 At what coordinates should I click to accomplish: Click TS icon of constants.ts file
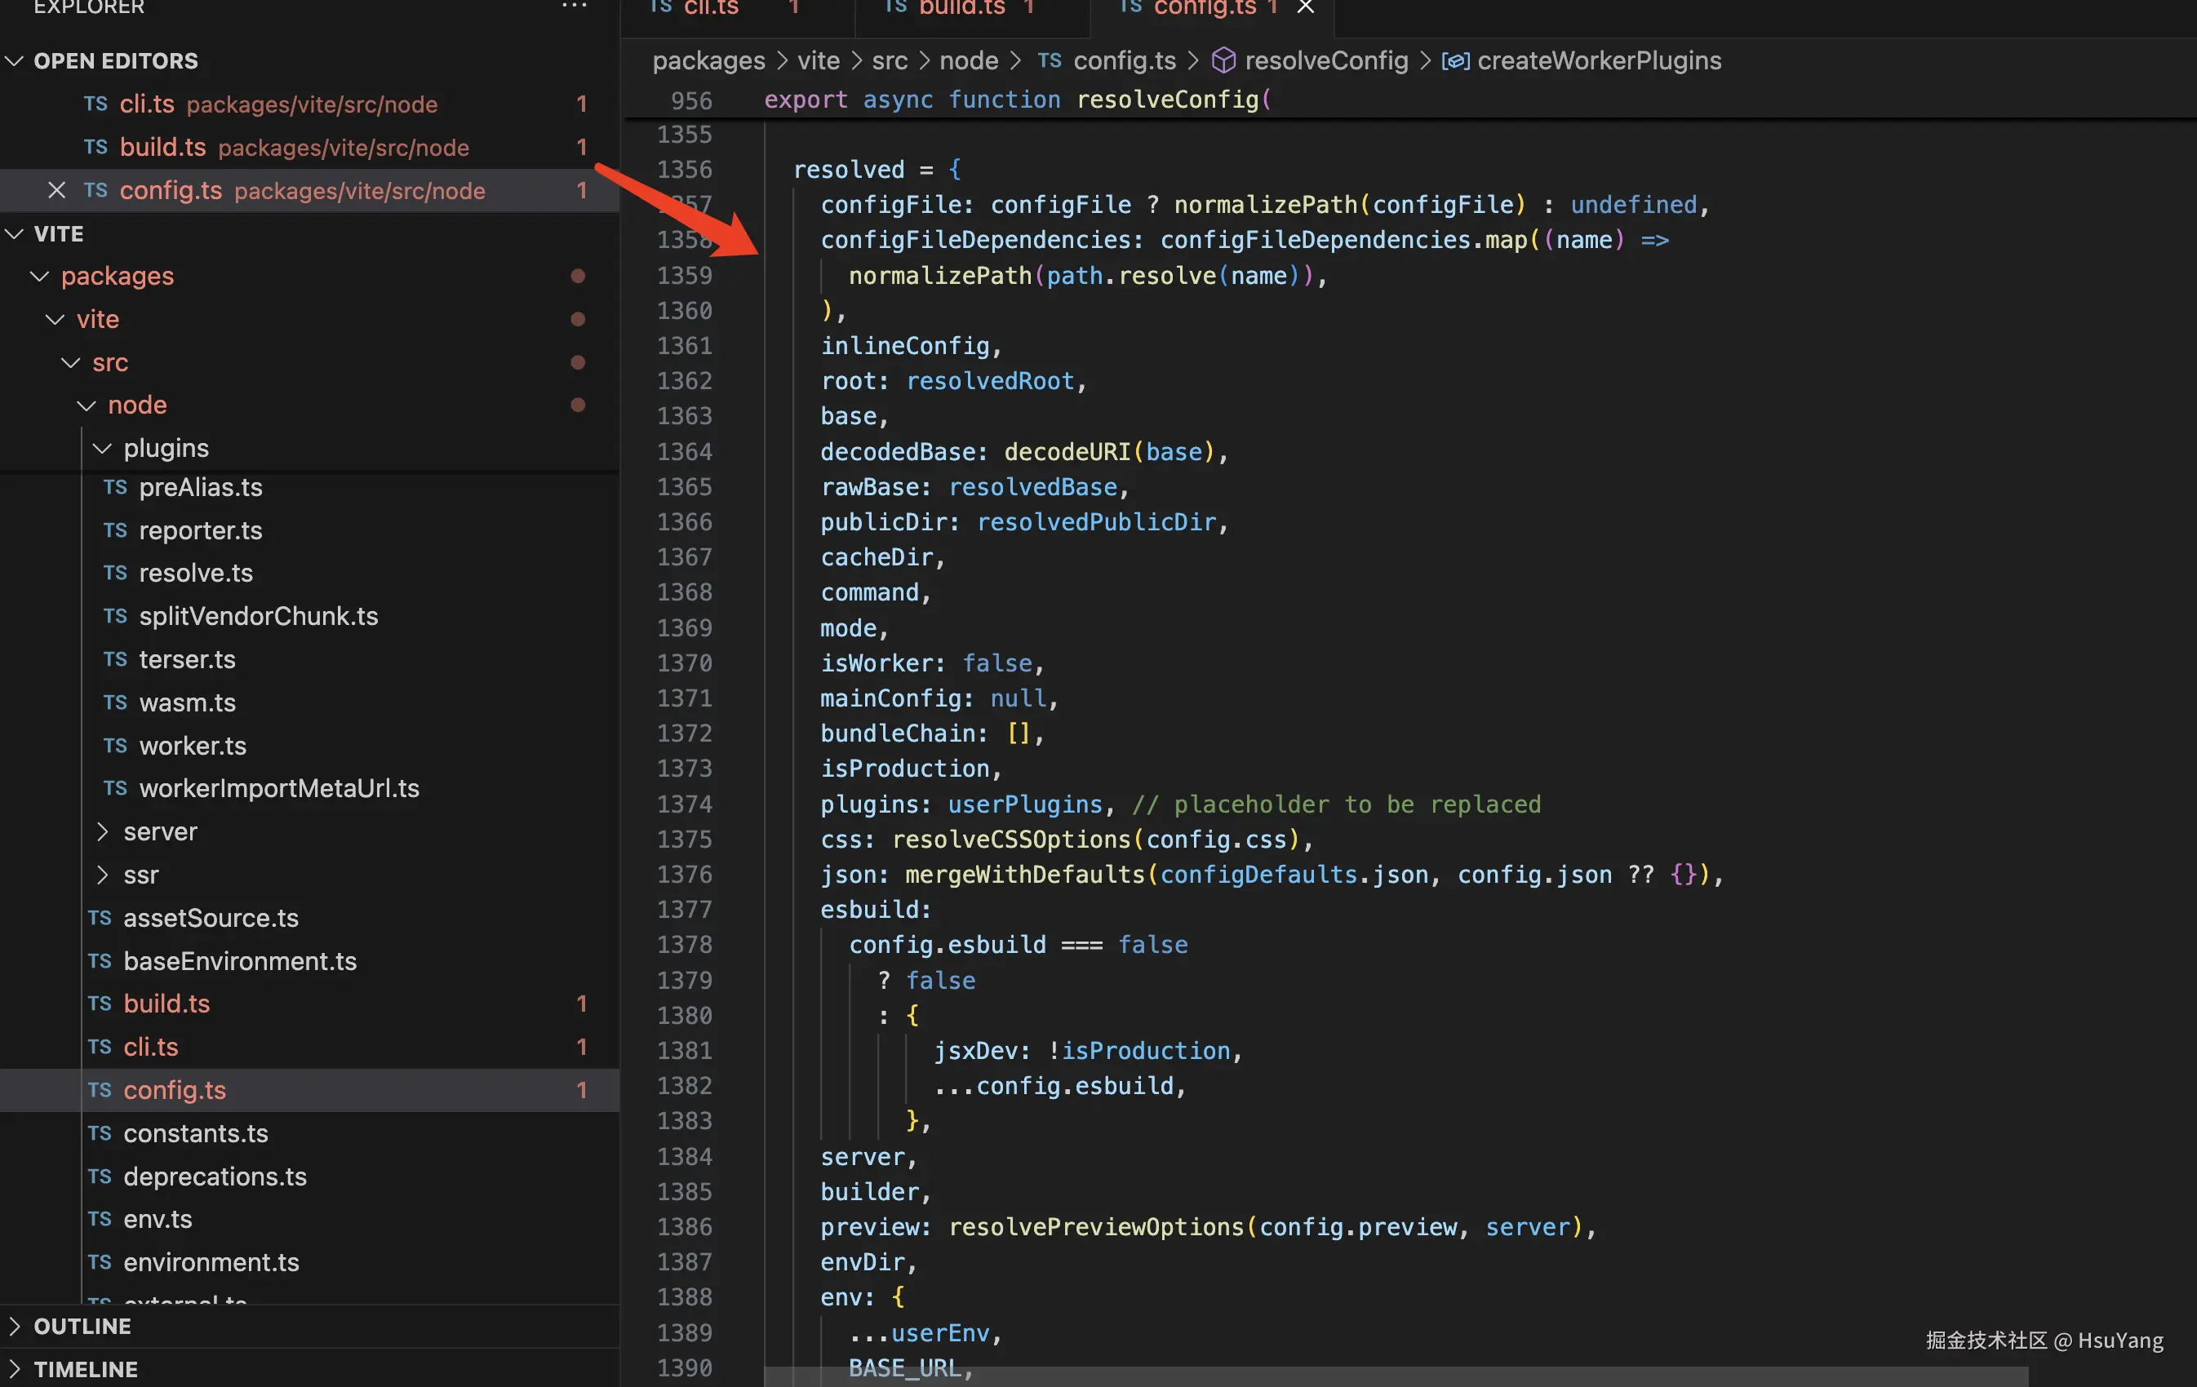[100, 1133]
